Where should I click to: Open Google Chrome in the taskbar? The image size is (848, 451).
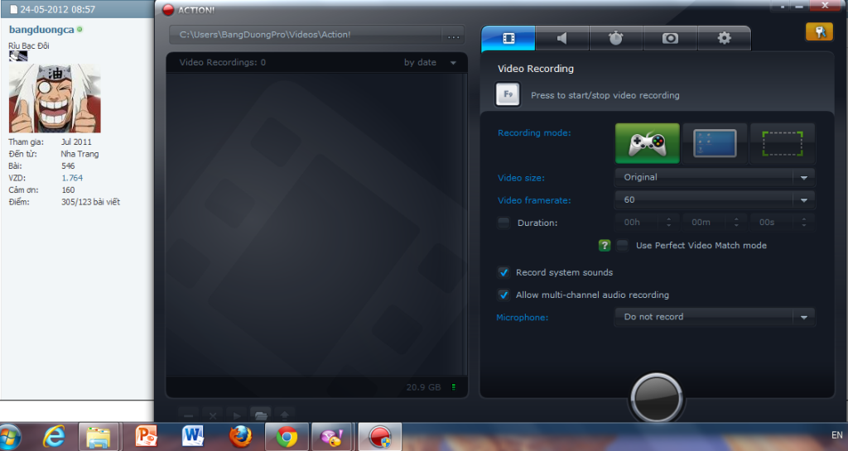tap(287, 436)
